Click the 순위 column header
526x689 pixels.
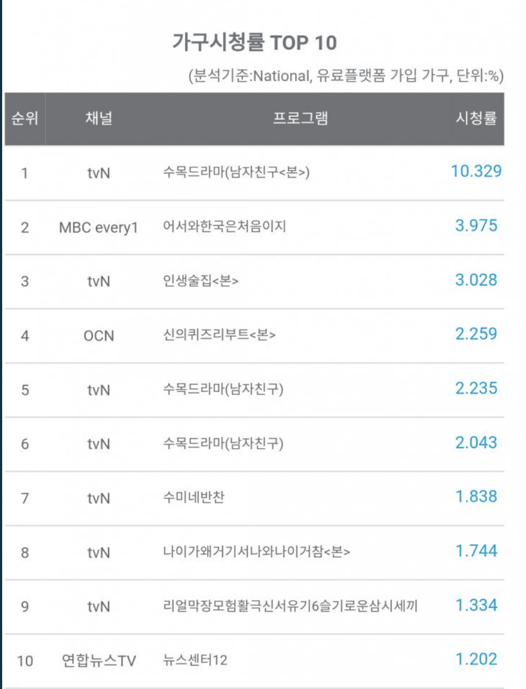pyautogui.click(x=25, y=118)
